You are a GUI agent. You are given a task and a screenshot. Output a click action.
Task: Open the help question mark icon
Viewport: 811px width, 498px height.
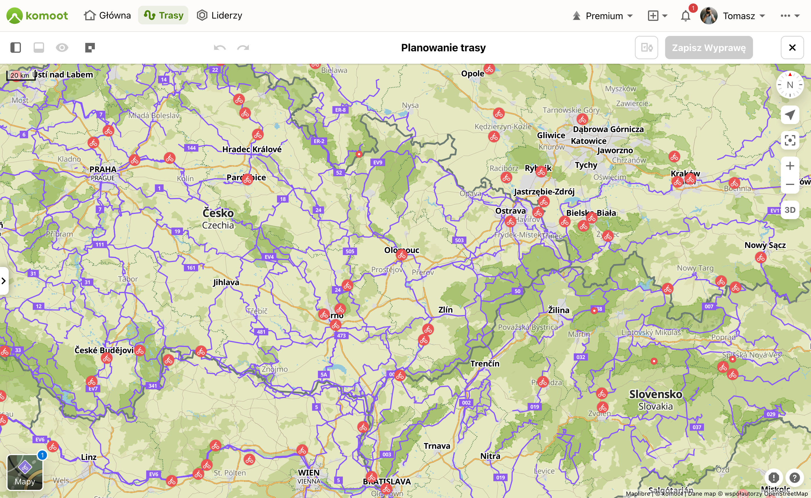click(x=794, y=477)
